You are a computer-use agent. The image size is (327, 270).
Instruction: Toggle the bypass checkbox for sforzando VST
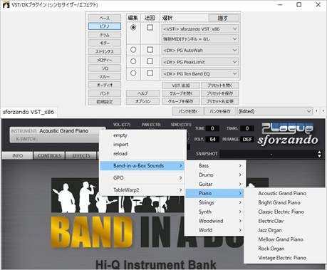tap(150, 28)
